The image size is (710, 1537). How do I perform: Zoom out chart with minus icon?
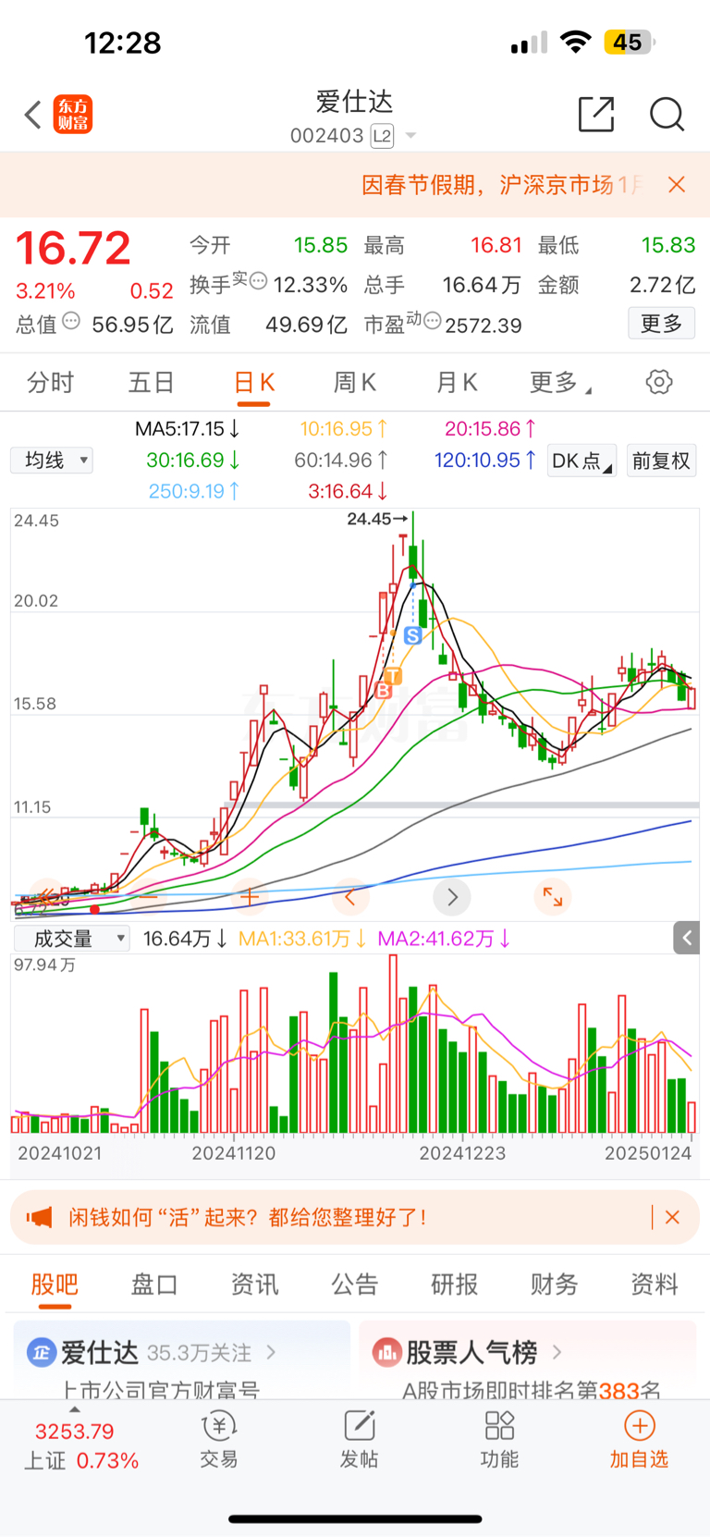(148, 896)
